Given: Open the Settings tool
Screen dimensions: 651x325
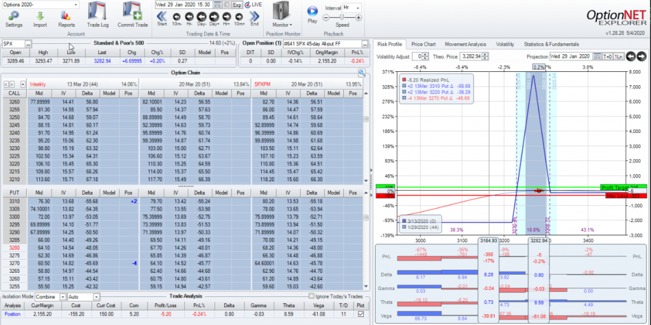Looking at the screenshot, I should pyautogui.click(x=14, y=18).
